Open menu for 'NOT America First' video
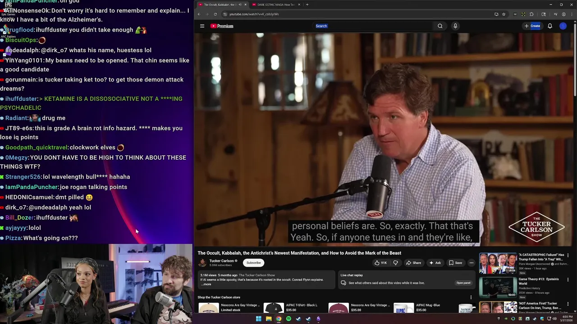Image resolution: width=577 pixels, height=324 pixels. (x=568, y=304)
